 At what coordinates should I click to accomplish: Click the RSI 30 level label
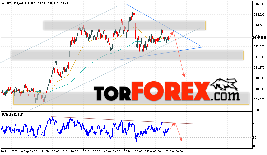(x=255, y=137)
